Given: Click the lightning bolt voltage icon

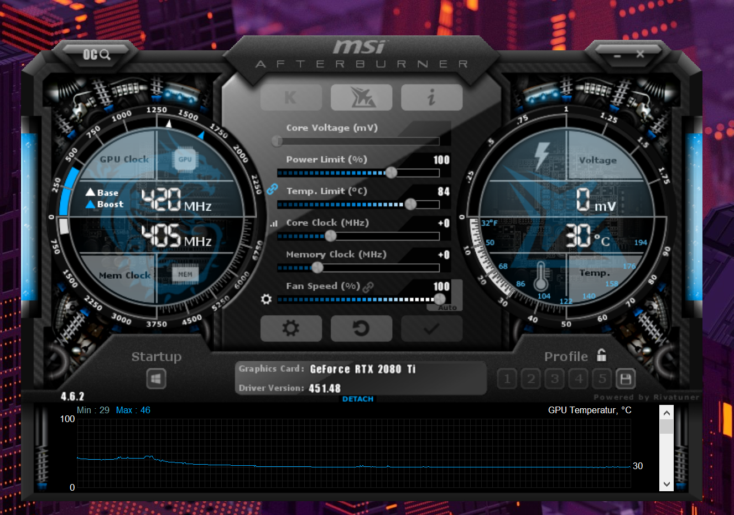Looking at the screenshot, I should click(542, 157).
